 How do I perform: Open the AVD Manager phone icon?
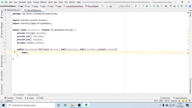[178, 6]
